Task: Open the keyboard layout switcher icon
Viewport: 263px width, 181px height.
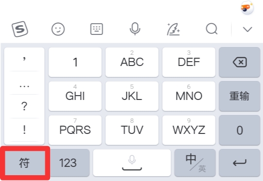Action: click(x=97, y=29)
